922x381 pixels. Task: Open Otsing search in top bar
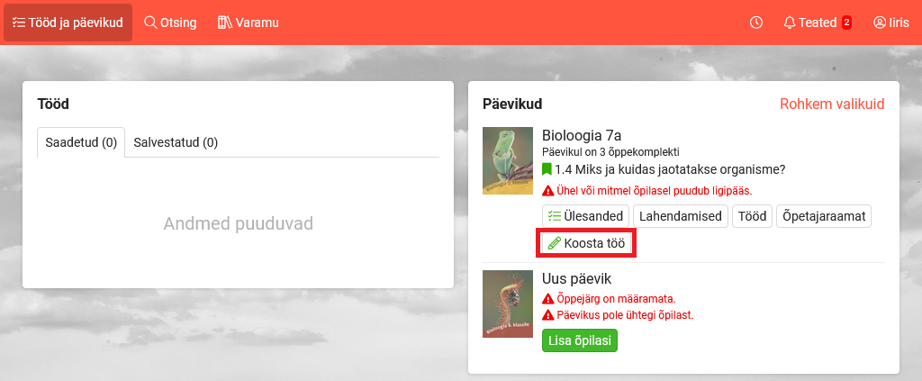coord(170,23)
